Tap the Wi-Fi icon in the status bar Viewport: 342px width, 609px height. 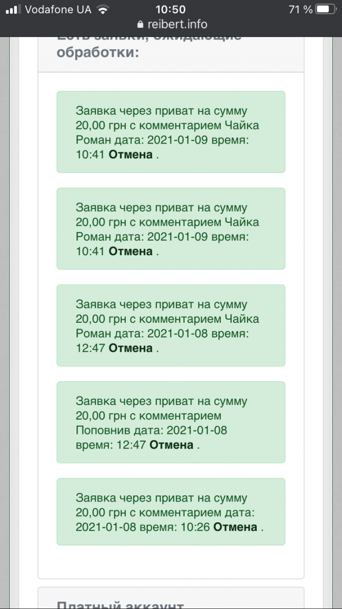coord(103,10)
